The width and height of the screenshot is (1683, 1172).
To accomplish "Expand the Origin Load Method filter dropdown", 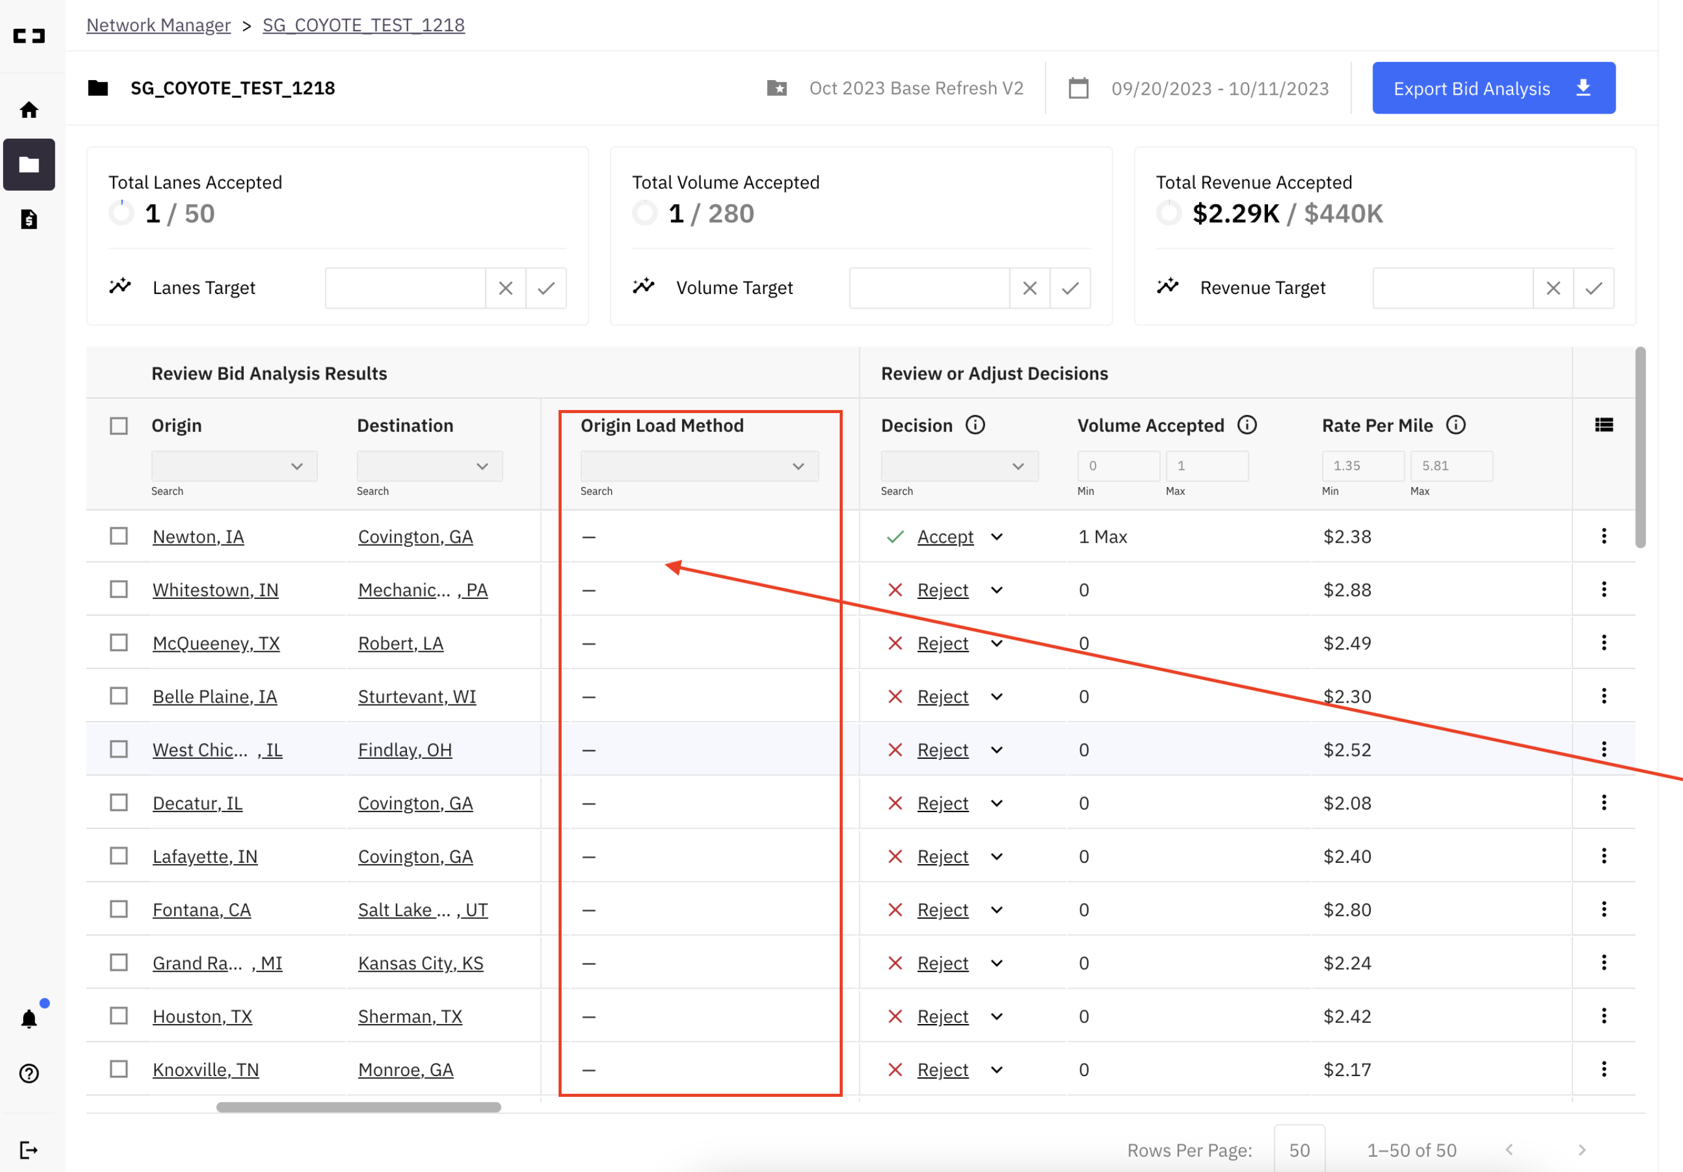I will (699, 466).
